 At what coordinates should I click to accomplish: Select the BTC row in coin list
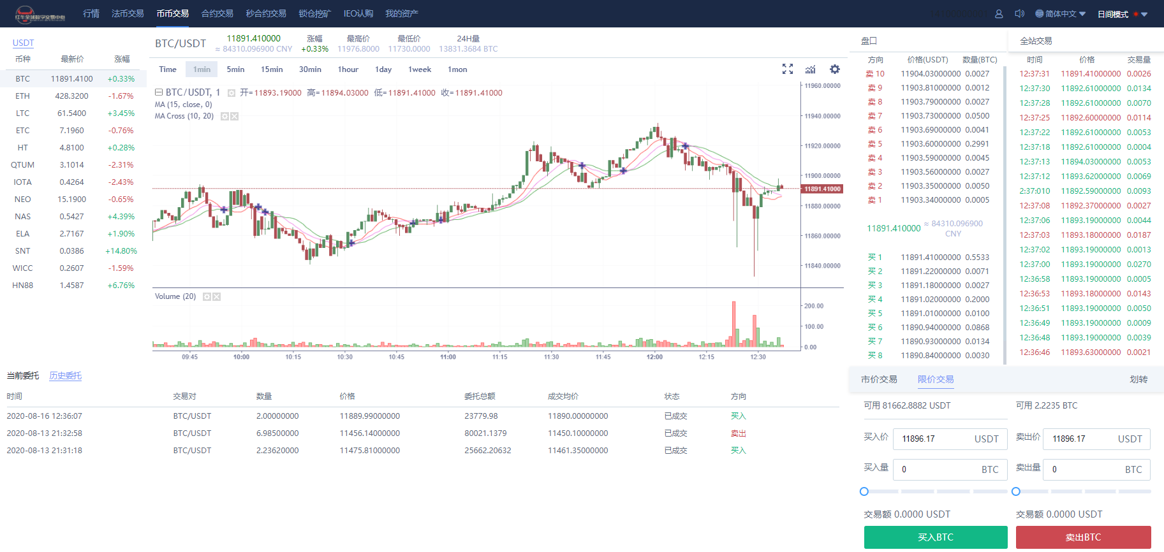point(73,79)
